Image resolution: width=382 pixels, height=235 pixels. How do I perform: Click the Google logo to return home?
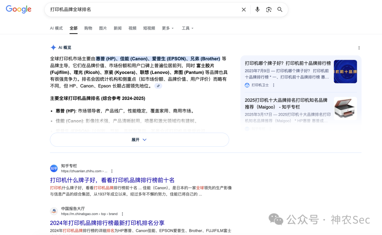coord(18,9)
